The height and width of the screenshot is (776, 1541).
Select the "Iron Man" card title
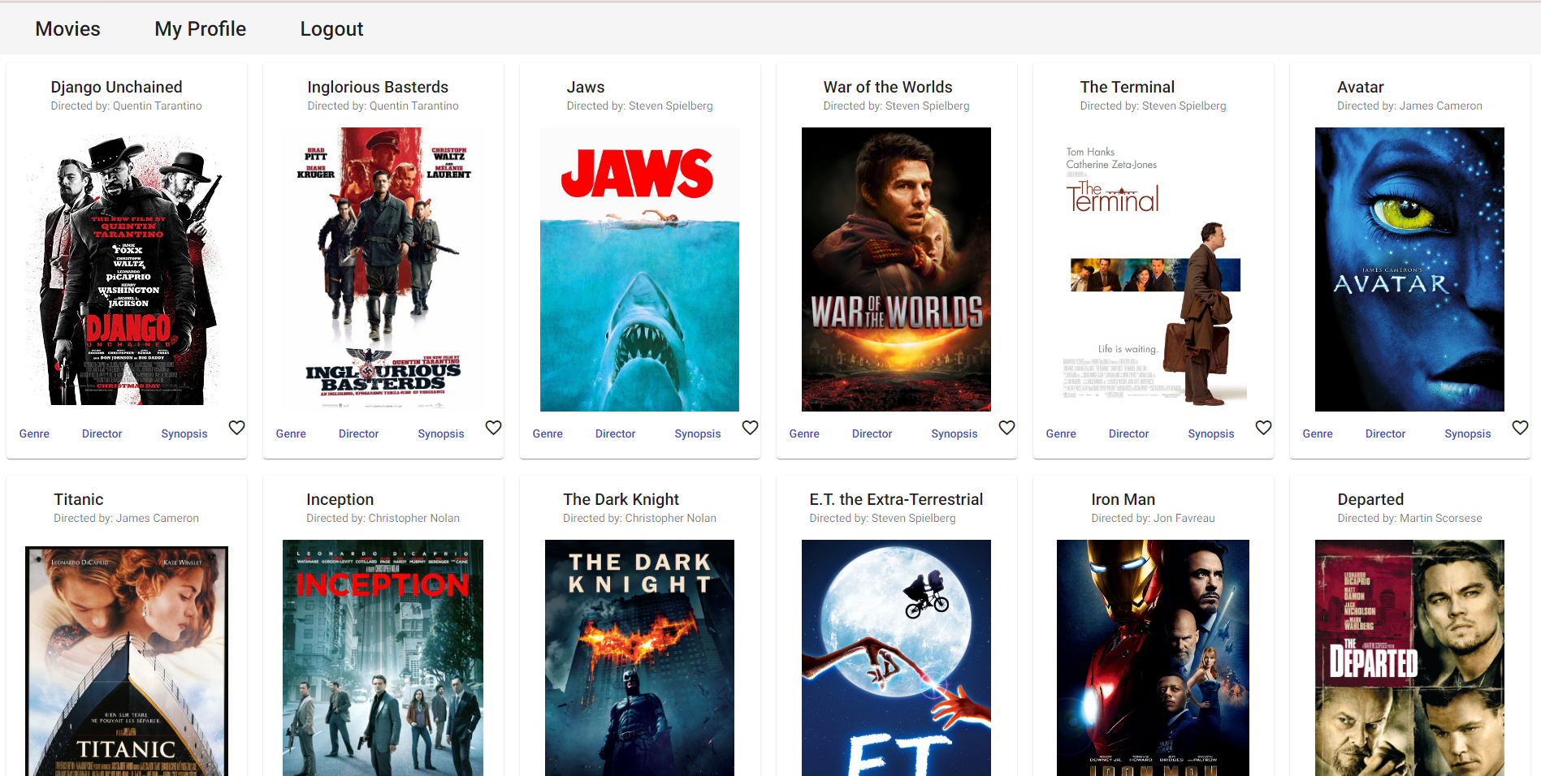[x=1123, y=499]
